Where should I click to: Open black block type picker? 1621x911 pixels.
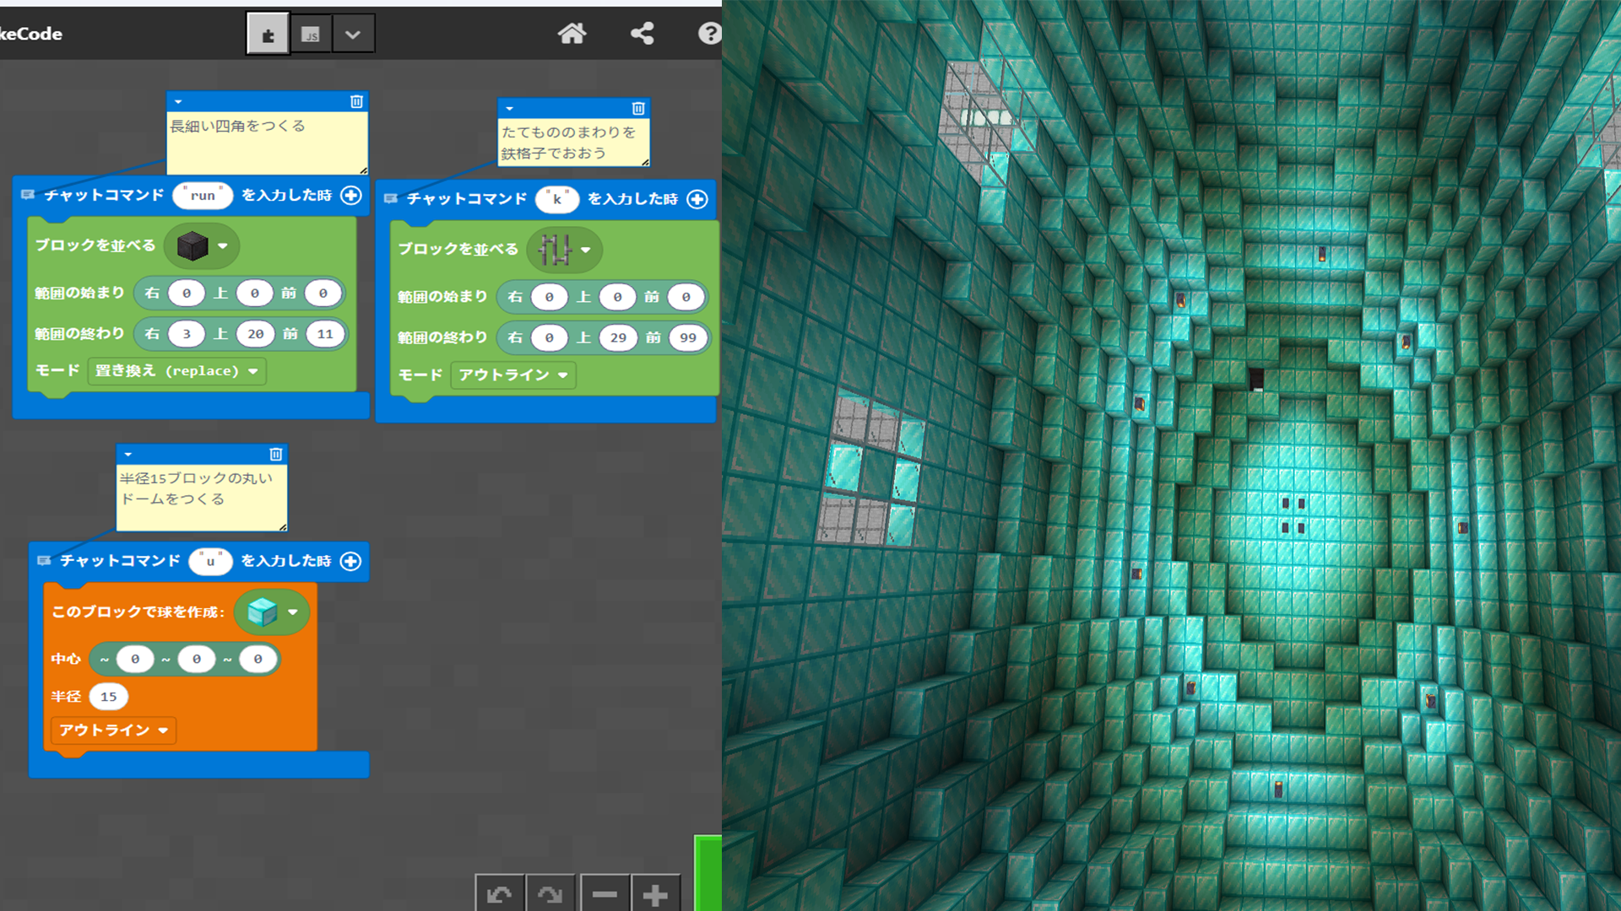(202, 246)
